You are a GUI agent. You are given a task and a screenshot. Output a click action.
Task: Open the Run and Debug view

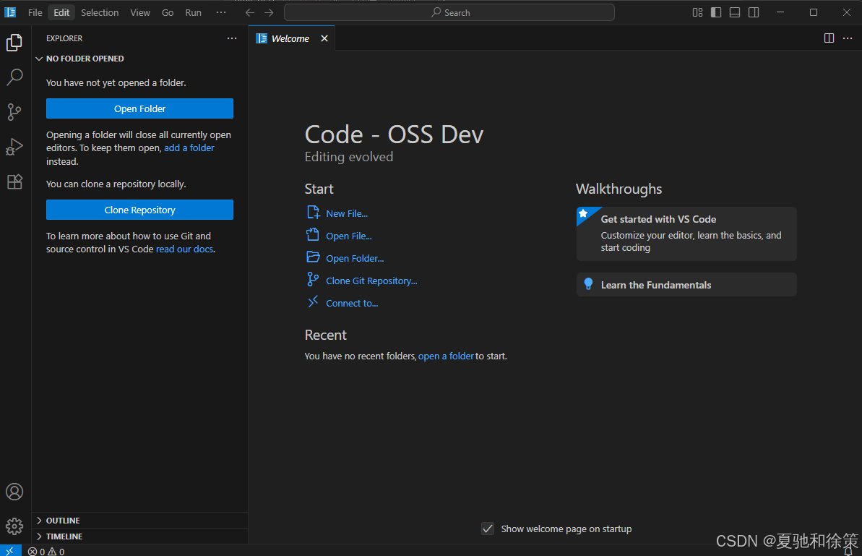pos(14,147)
